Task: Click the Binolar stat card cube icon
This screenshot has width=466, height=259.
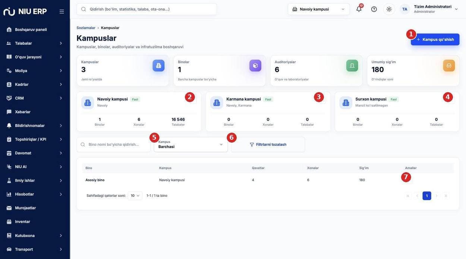Action: (x=255, y=66)
